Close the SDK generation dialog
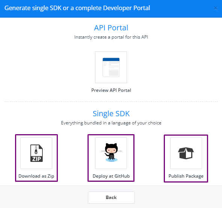This screenshot has width=222, height=208. pos(216,8)
